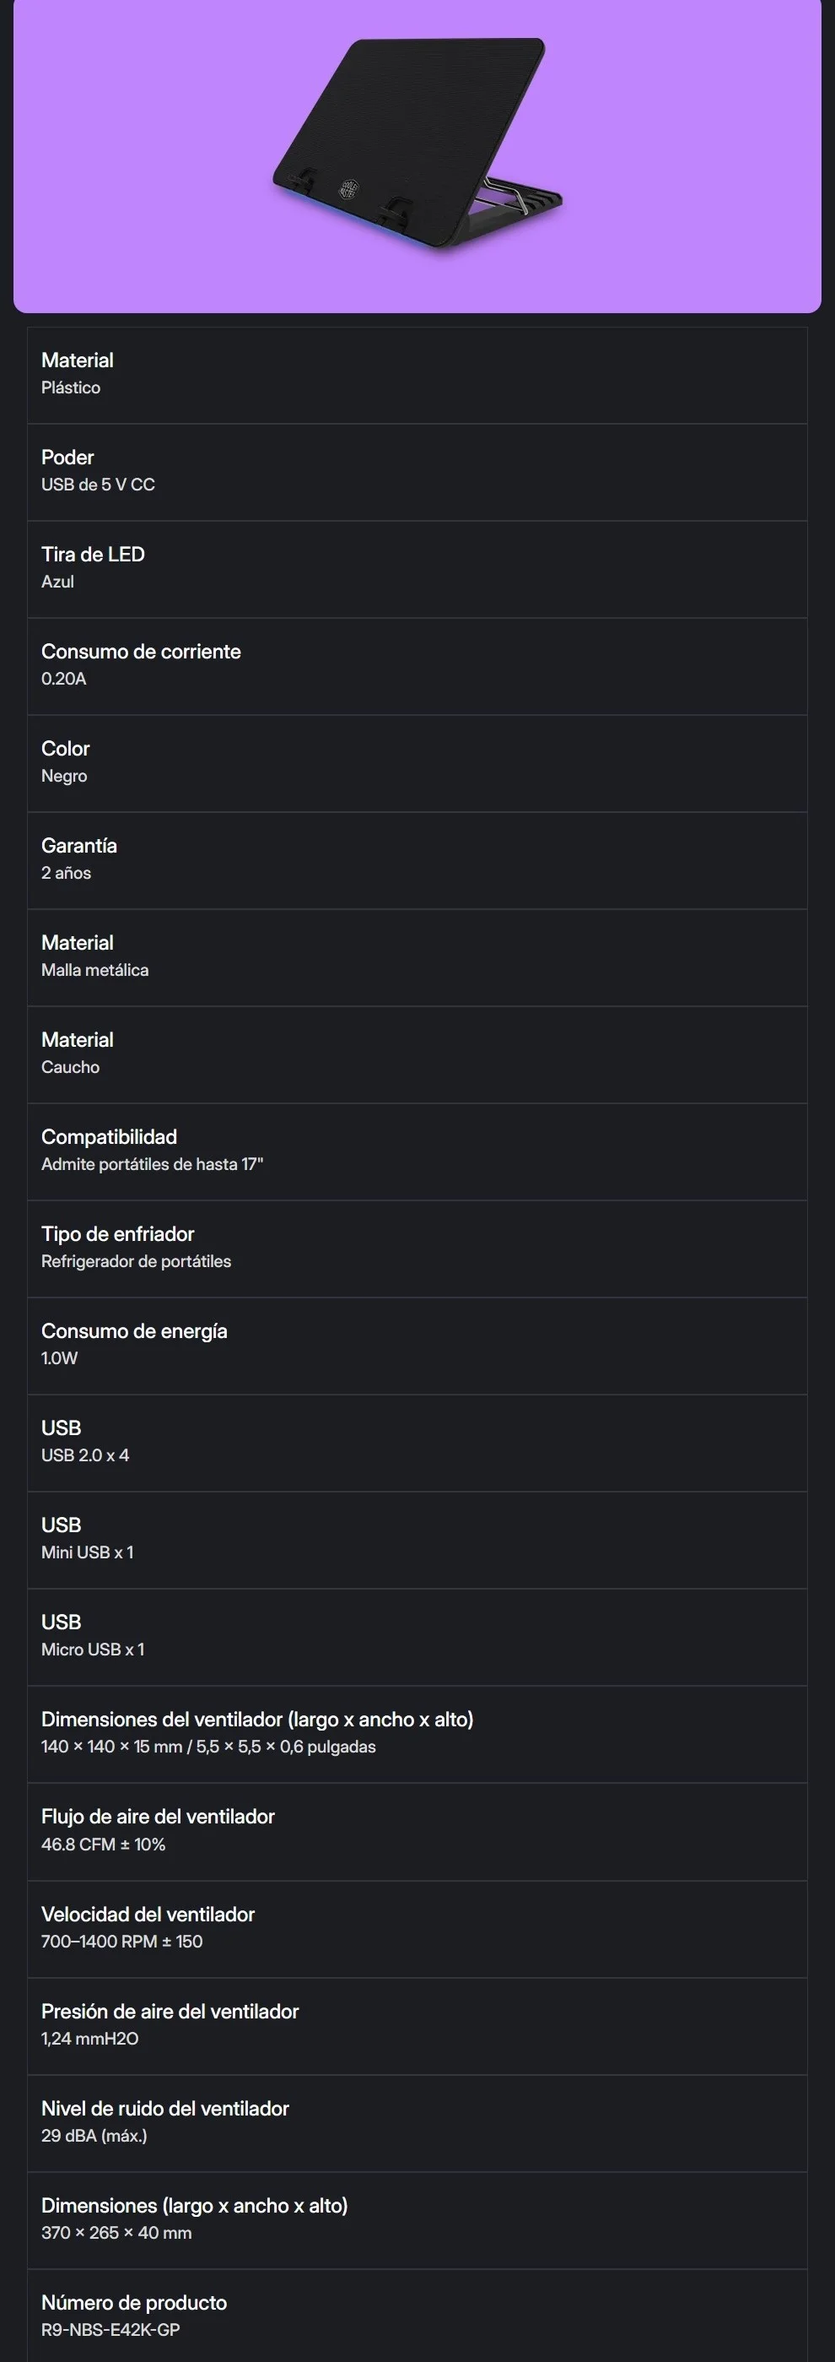Screen dimensions: 835x2362
Task: Select the Nivel de ruido del ventilador row
Action: tap(417, 2123)
